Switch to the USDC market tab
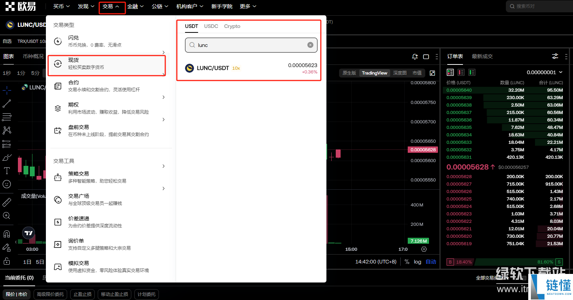This screenshot has height=300, width=573. click(211, 26)
